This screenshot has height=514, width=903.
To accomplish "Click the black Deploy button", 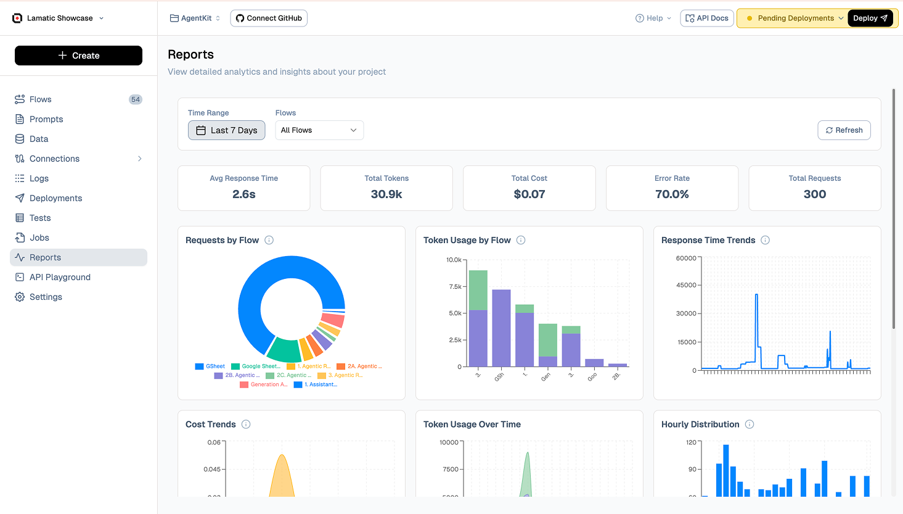I will point(870,18).
